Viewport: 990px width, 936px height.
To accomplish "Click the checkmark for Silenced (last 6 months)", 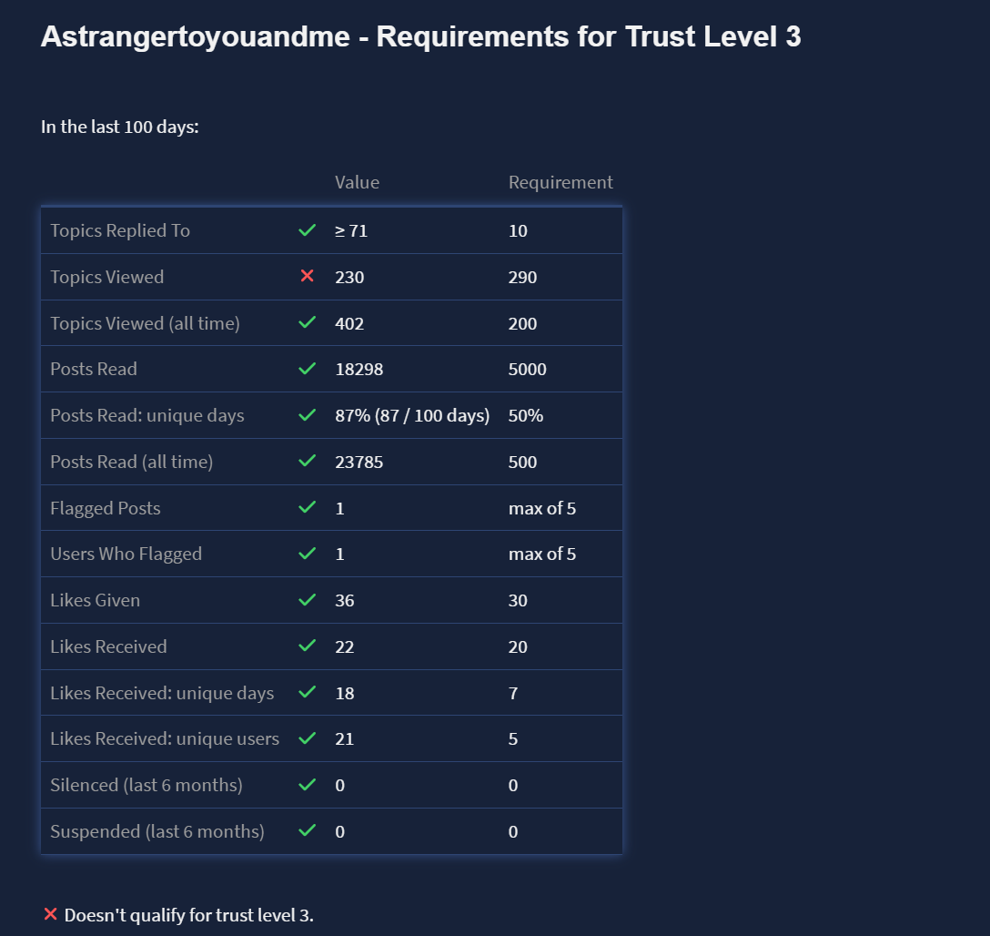I will pos(307,785).
